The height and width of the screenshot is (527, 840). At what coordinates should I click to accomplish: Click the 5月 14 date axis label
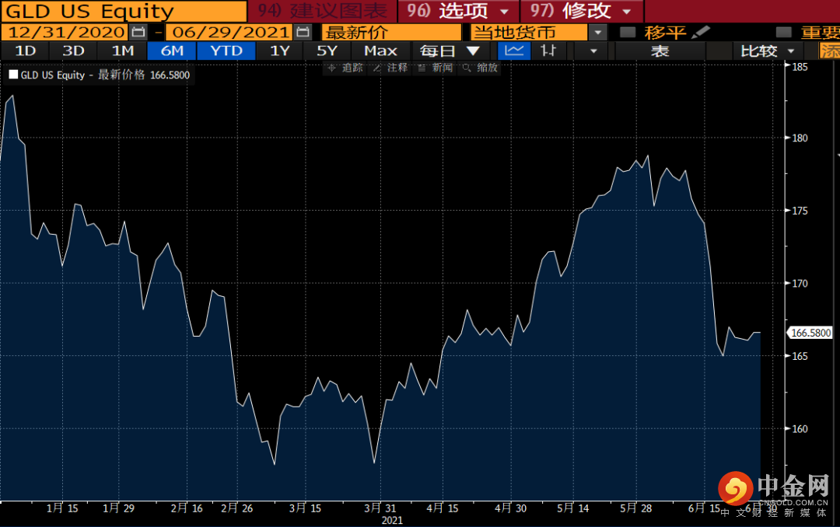click(x=572, y=508)
